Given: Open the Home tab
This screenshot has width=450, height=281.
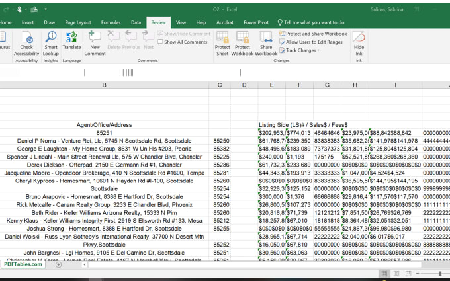Looking at the screenshot, I should click(x=5, y=22).
